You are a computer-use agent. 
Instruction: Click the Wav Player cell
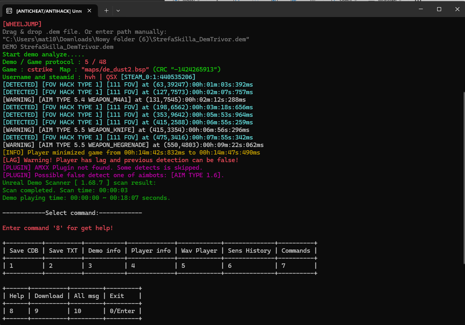tap(199, 251)
